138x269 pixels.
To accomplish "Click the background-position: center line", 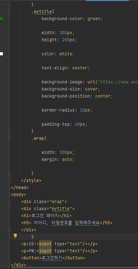I will pyautogui.click(x=77, y=96).
